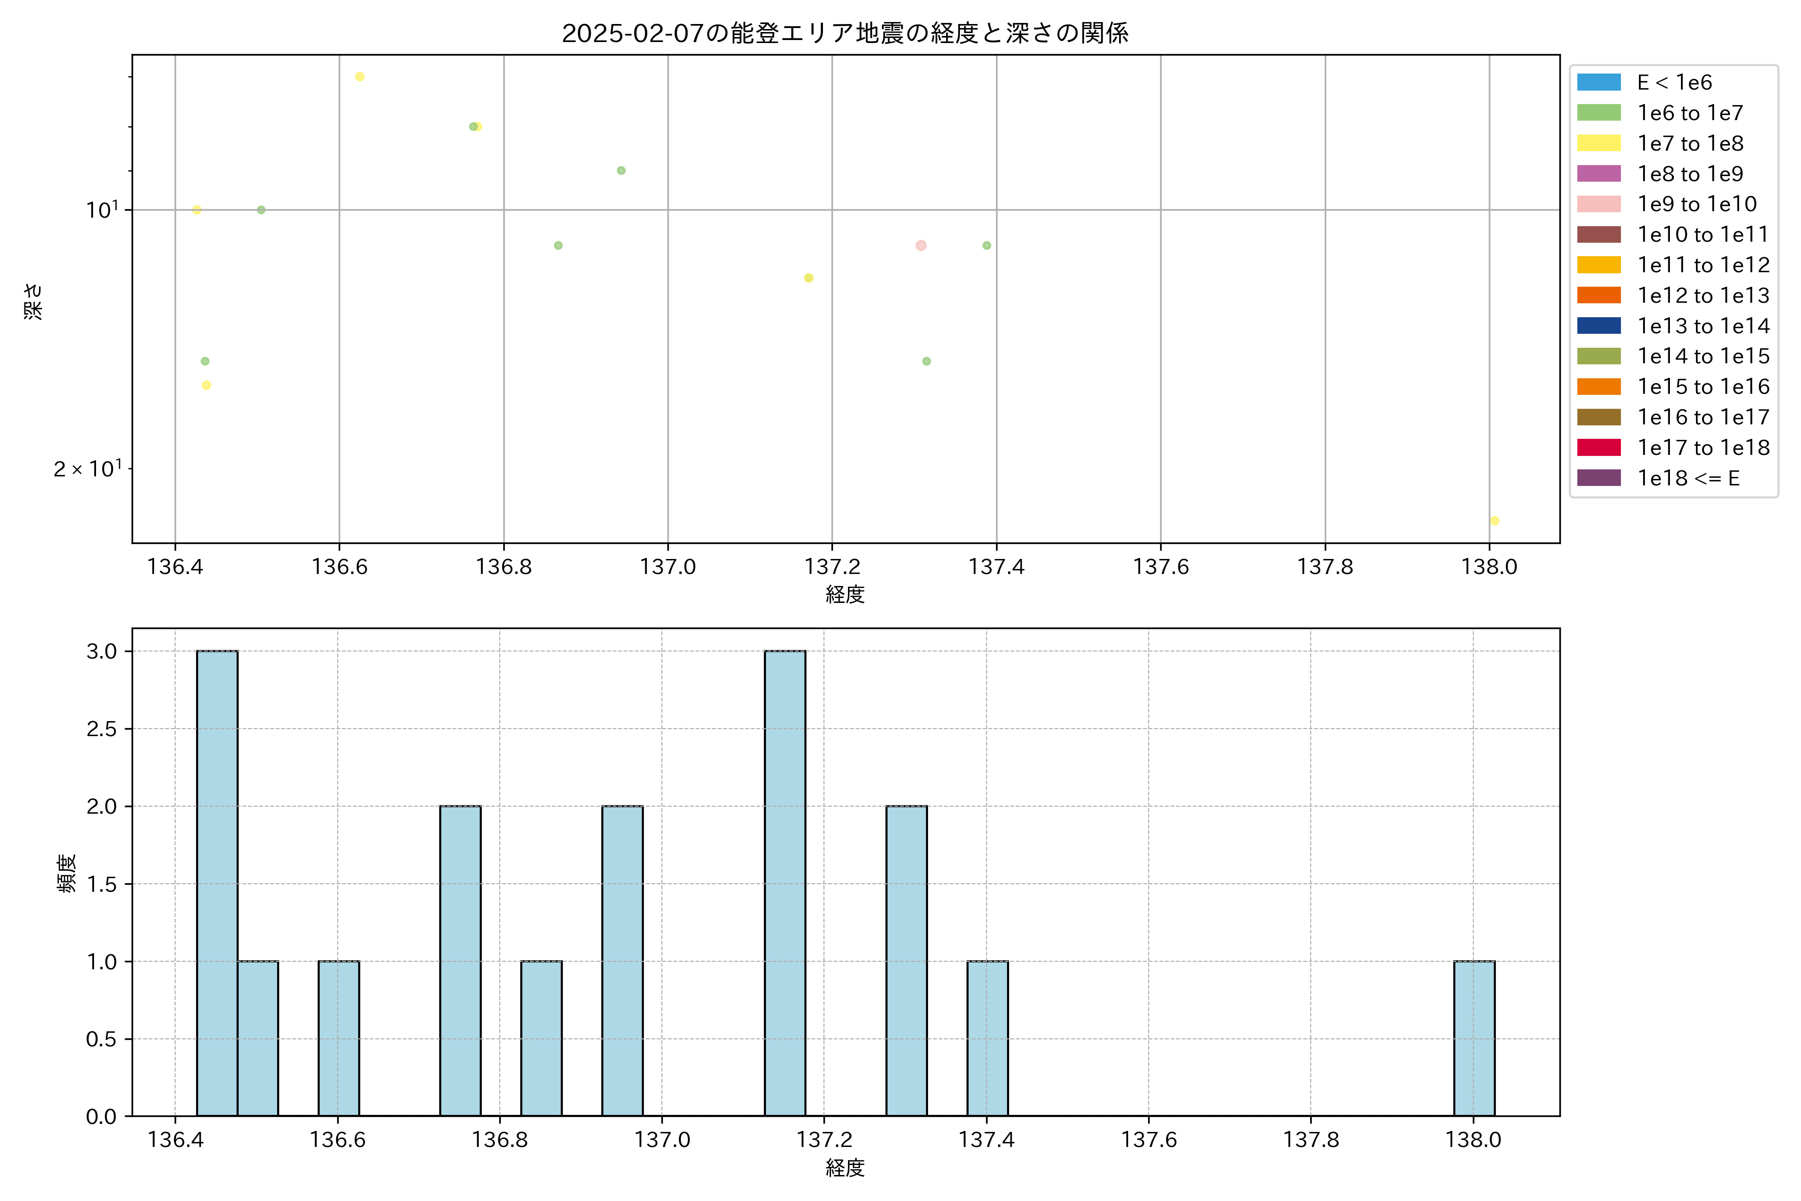Click the first histogram bar with frequency 3.0

[217, 883]
